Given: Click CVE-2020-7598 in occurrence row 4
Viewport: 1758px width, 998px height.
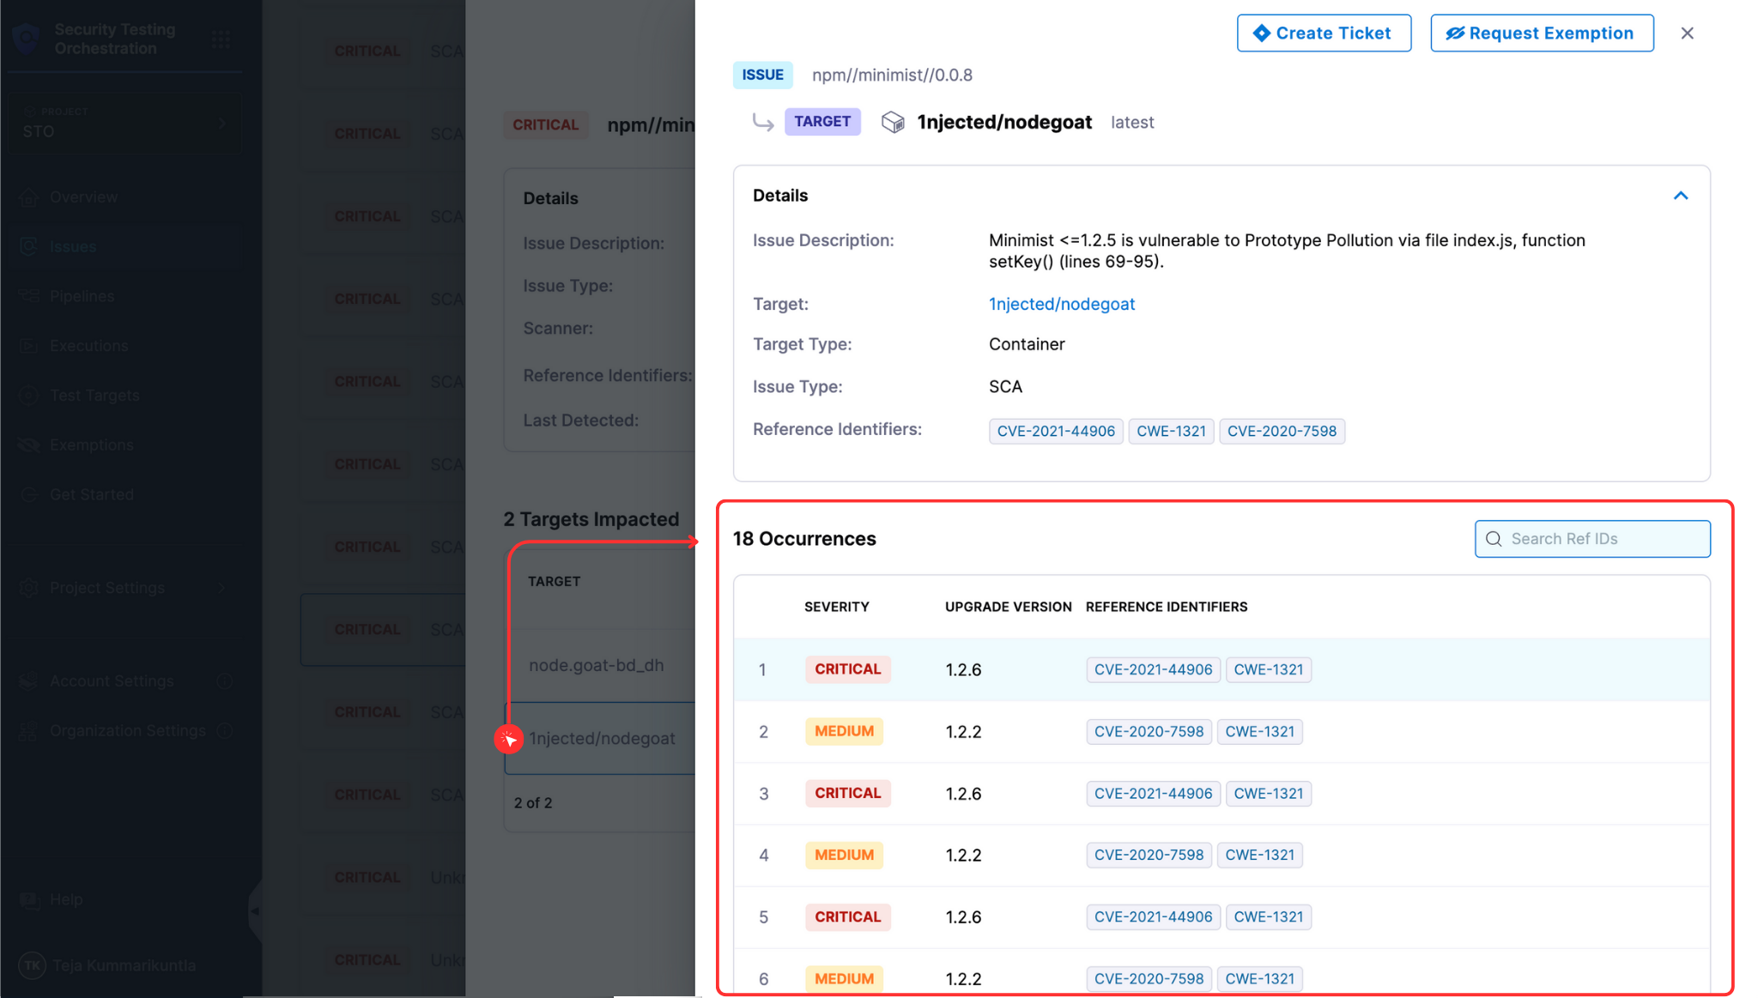Looking at the screenshot, I should click(x=1148, y=855).
